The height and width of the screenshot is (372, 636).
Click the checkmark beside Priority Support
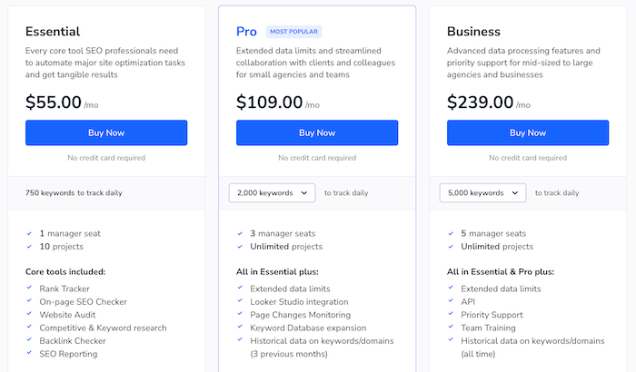pyautogui.click(x=452, y=315)
